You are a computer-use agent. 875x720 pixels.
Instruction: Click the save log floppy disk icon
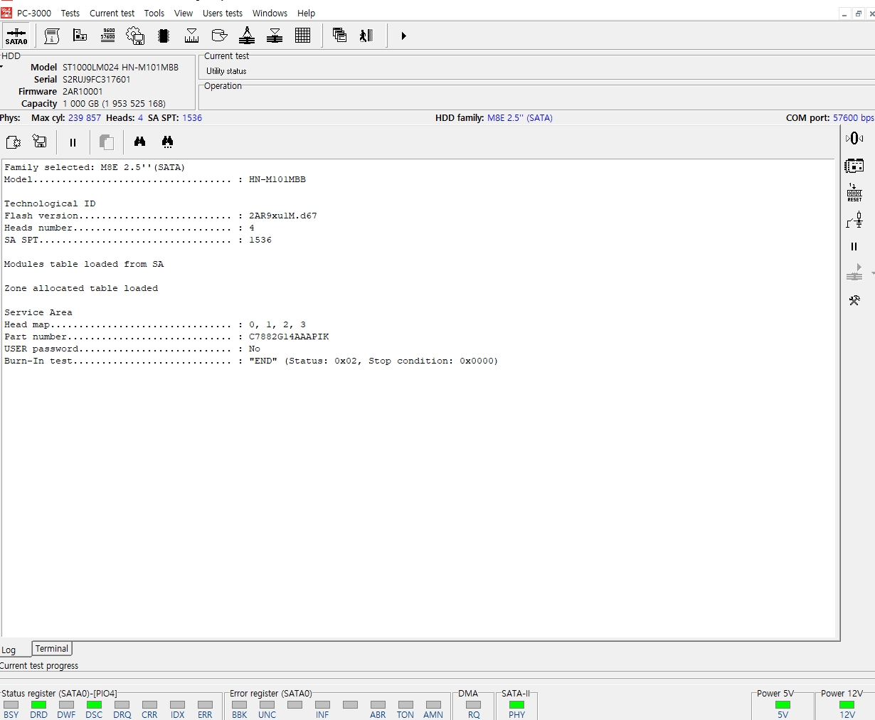pyautogui.click(x=40, y=142)
